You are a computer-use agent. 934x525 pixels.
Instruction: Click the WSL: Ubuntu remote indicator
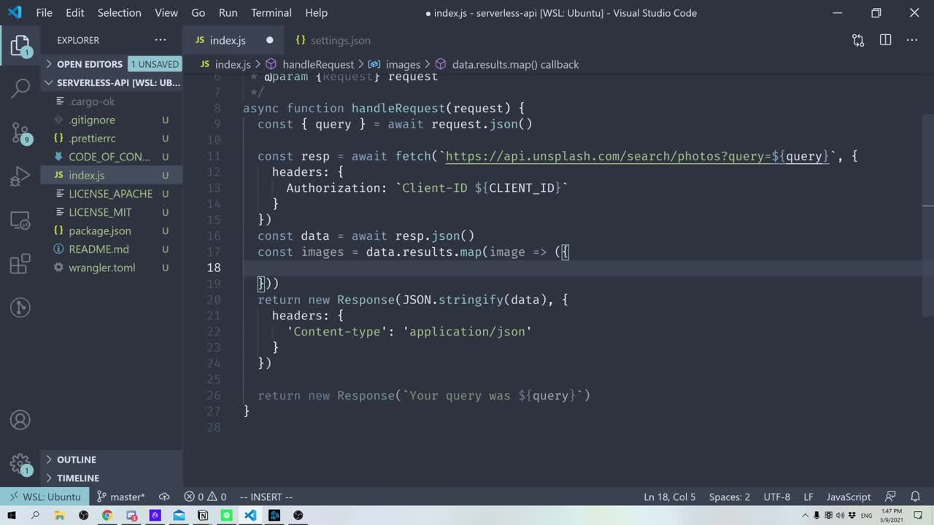[x=45, y=497]
